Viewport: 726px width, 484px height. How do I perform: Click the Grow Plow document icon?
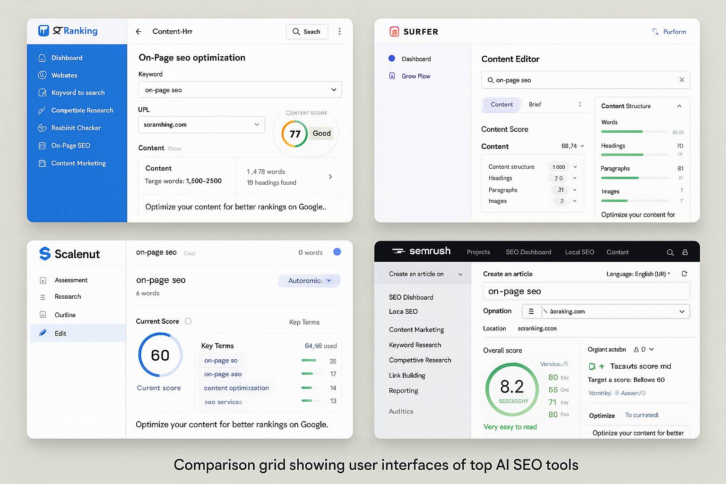click(392, 76)
